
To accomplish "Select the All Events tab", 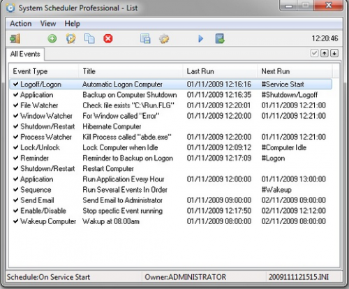I will [x=25, y=54].
